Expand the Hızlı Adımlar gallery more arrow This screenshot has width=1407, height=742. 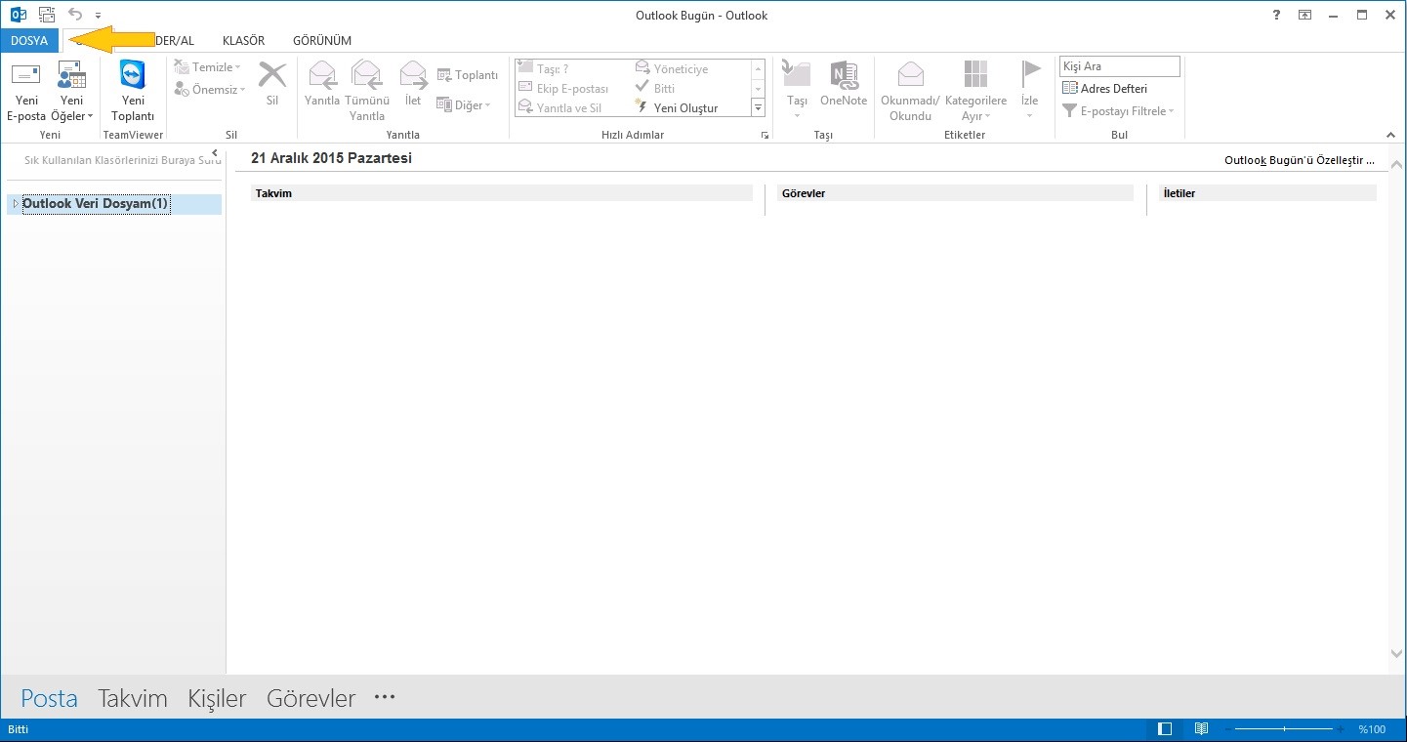(x=758, y=108)
